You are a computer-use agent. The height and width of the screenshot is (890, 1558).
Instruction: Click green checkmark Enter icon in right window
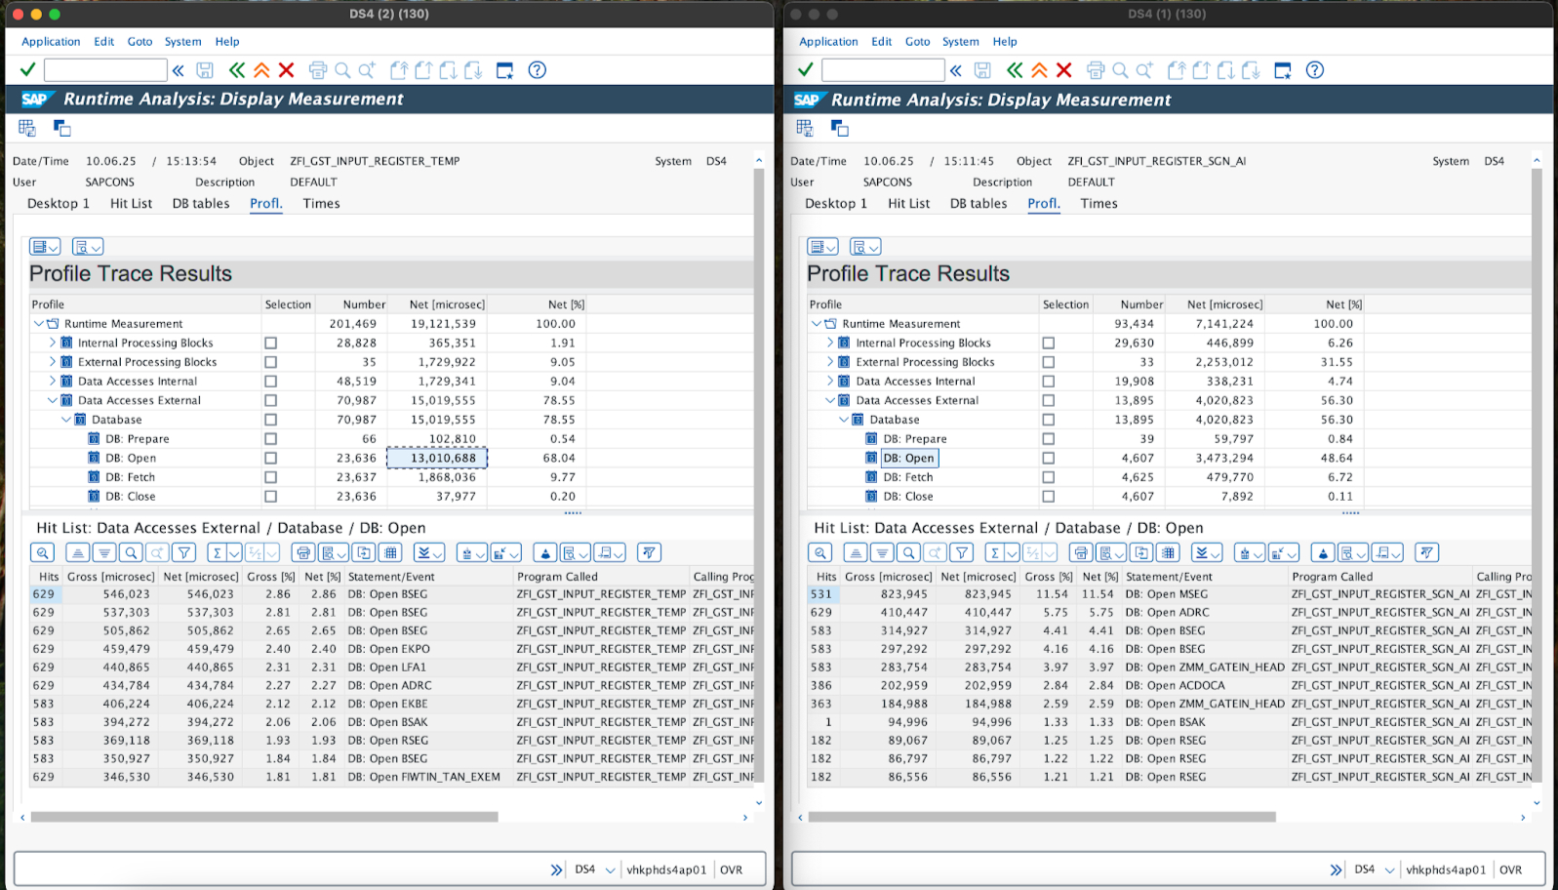(x=805, y=69)
